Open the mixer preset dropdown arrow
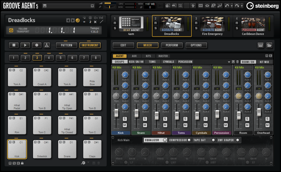 coord(229,62)
